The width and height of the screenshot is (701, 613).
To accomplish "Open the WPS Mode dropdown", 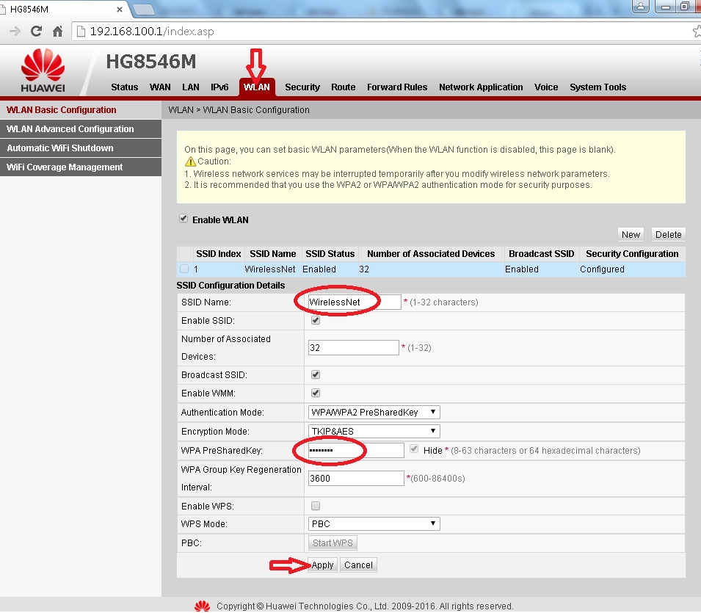I will [374, 524].
